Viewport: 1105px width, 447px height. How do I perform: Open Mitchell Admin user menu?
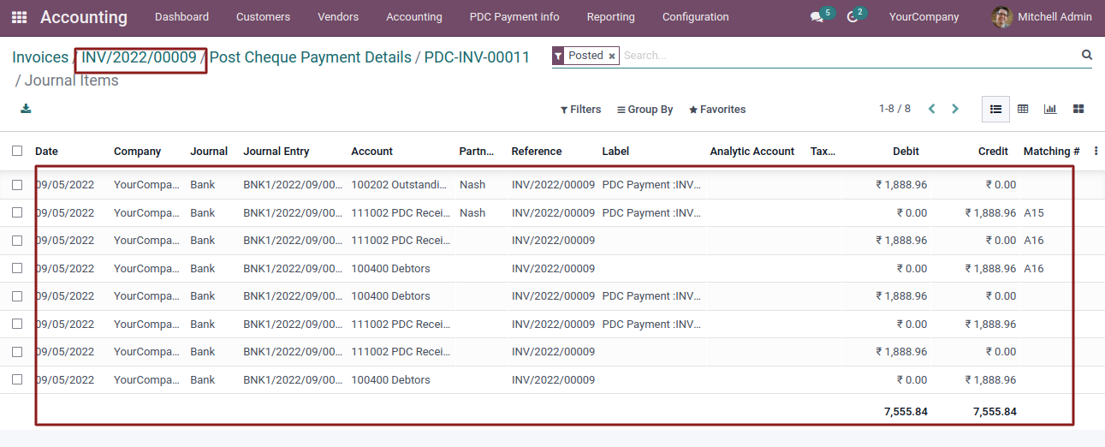(1042, 17)
